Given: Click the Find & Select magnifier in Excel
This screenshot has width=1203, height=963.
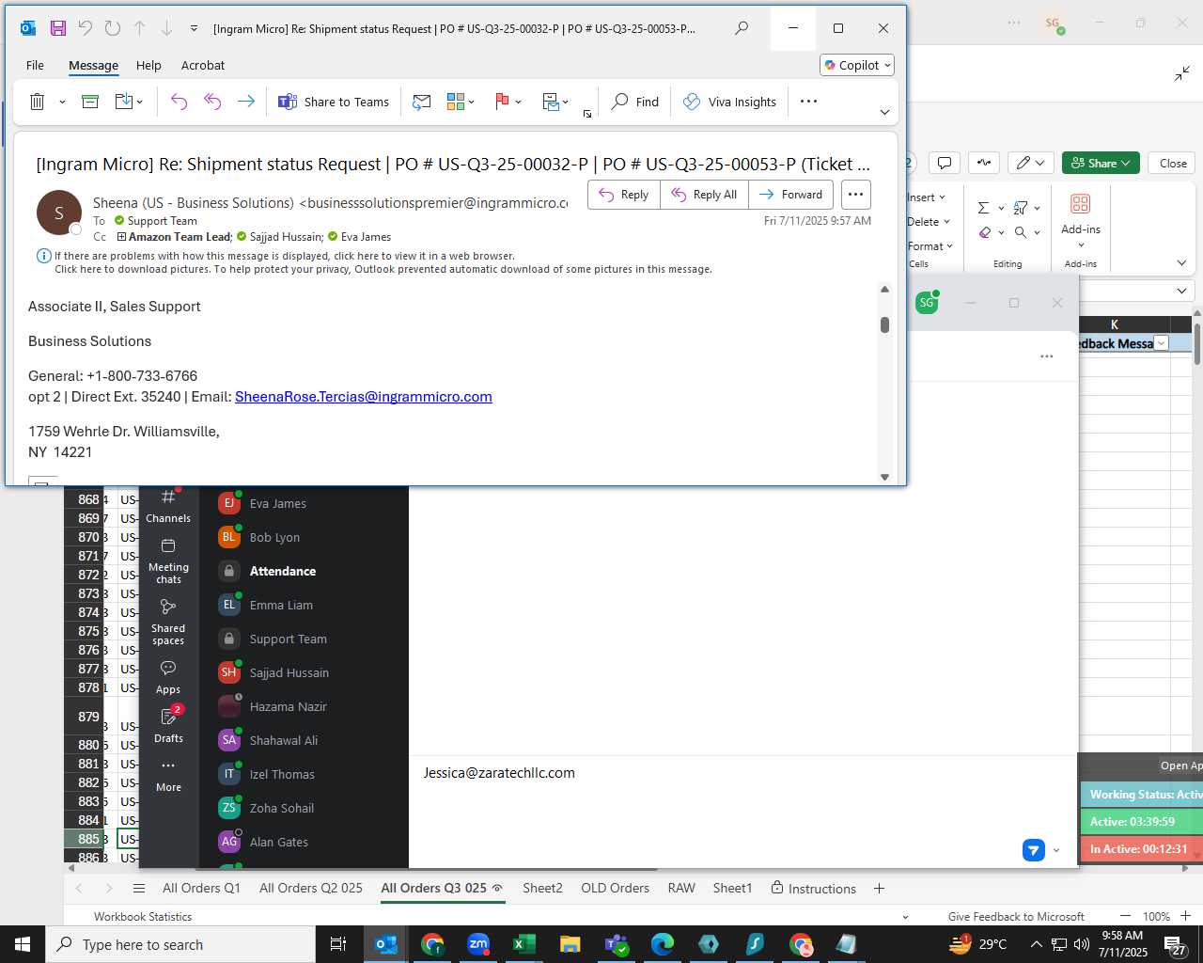Looking at the screenshot, I should [x=1021, y=232].
